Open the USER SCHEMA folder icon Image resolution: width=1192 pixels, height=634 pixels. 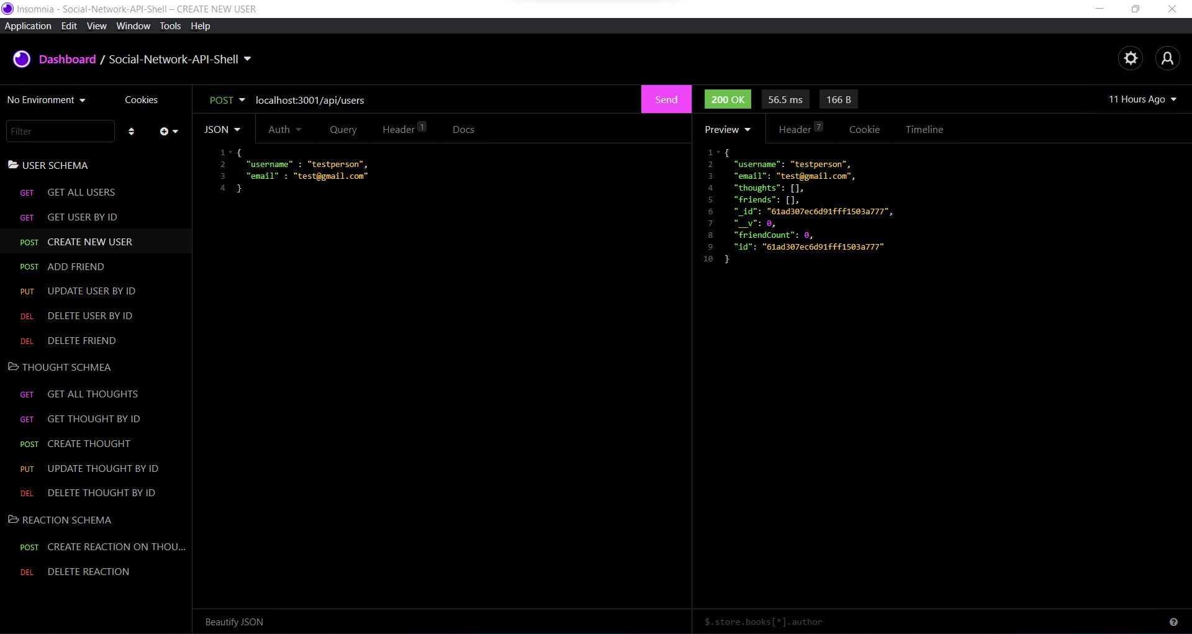click(x=13, y=165)
